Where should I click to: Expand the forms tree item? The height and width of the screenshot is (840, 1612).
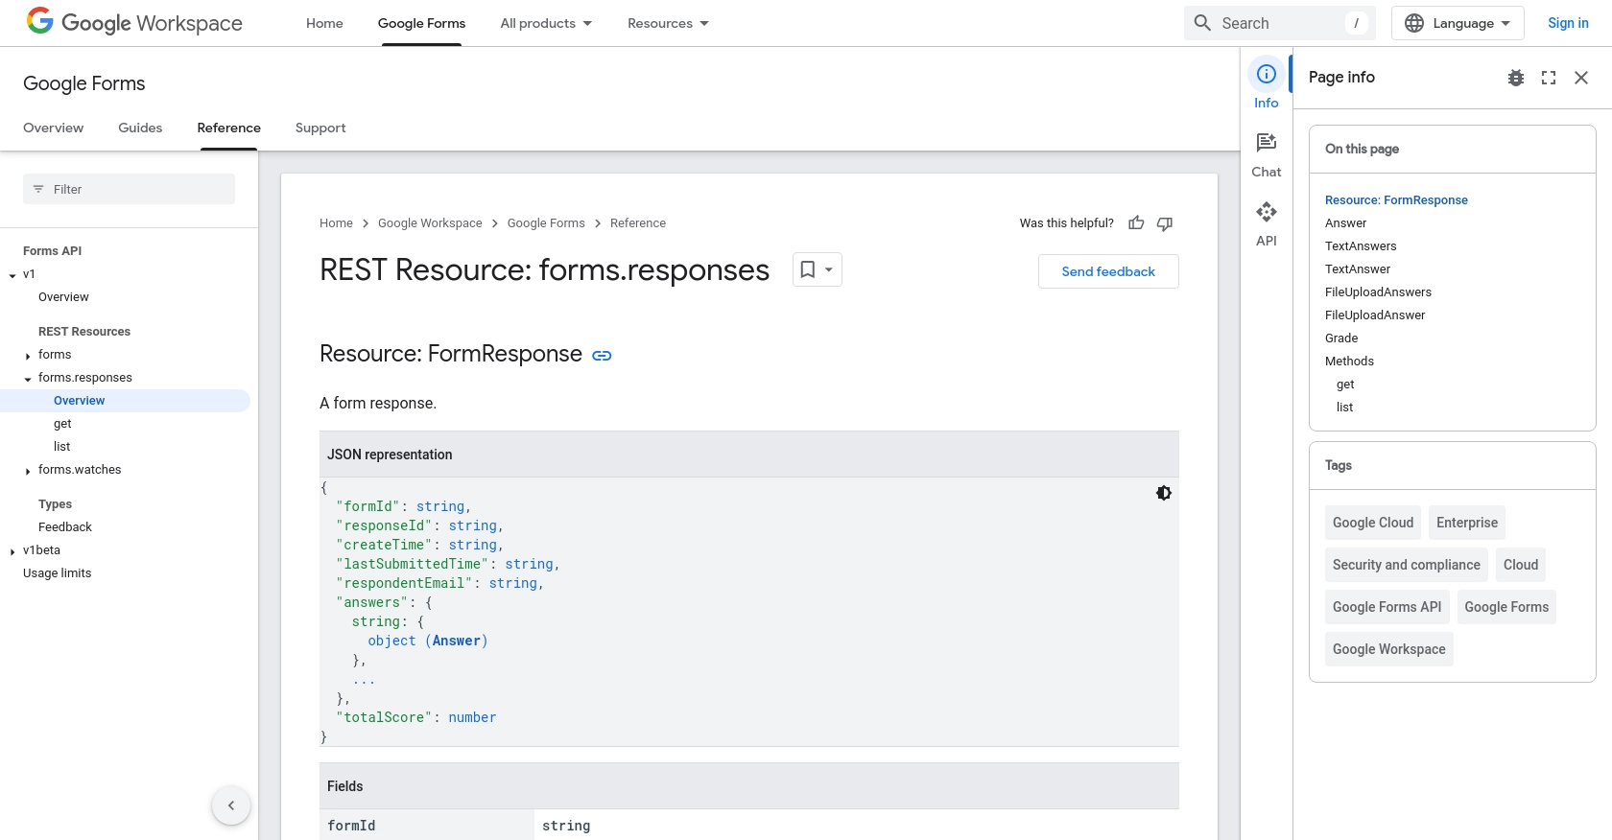[28, 356]
